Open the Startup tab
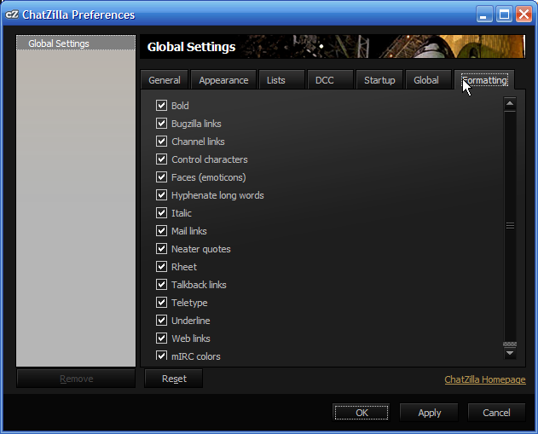The height and width of the screenshot is (434, 538). (x=379, y=80)
